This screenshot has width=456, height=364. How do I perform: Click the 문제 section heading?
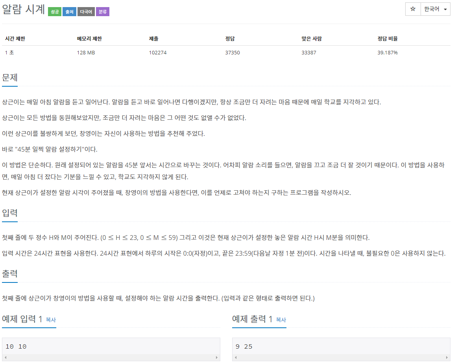coord(10,78)
